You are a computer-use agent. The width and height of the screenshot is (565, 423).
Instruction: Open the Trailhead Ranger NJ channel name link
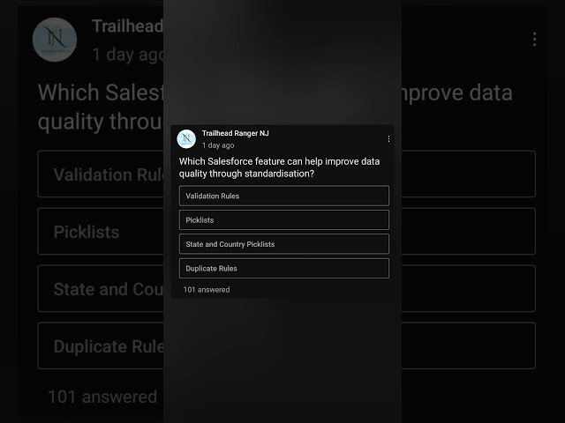click(x=236, y=133)
